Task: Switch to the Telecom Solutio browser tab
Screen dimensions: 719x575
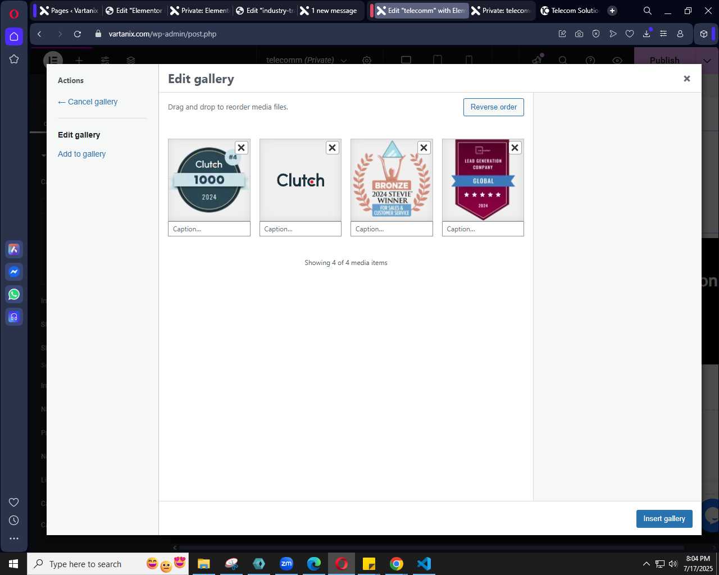Action: coord(570,10)
